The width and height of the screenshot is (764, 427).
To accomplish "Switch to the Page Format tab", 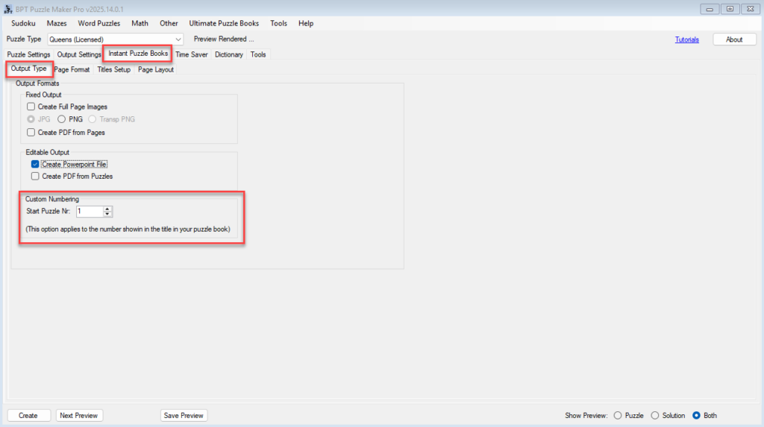I will [x=72, y=69].
